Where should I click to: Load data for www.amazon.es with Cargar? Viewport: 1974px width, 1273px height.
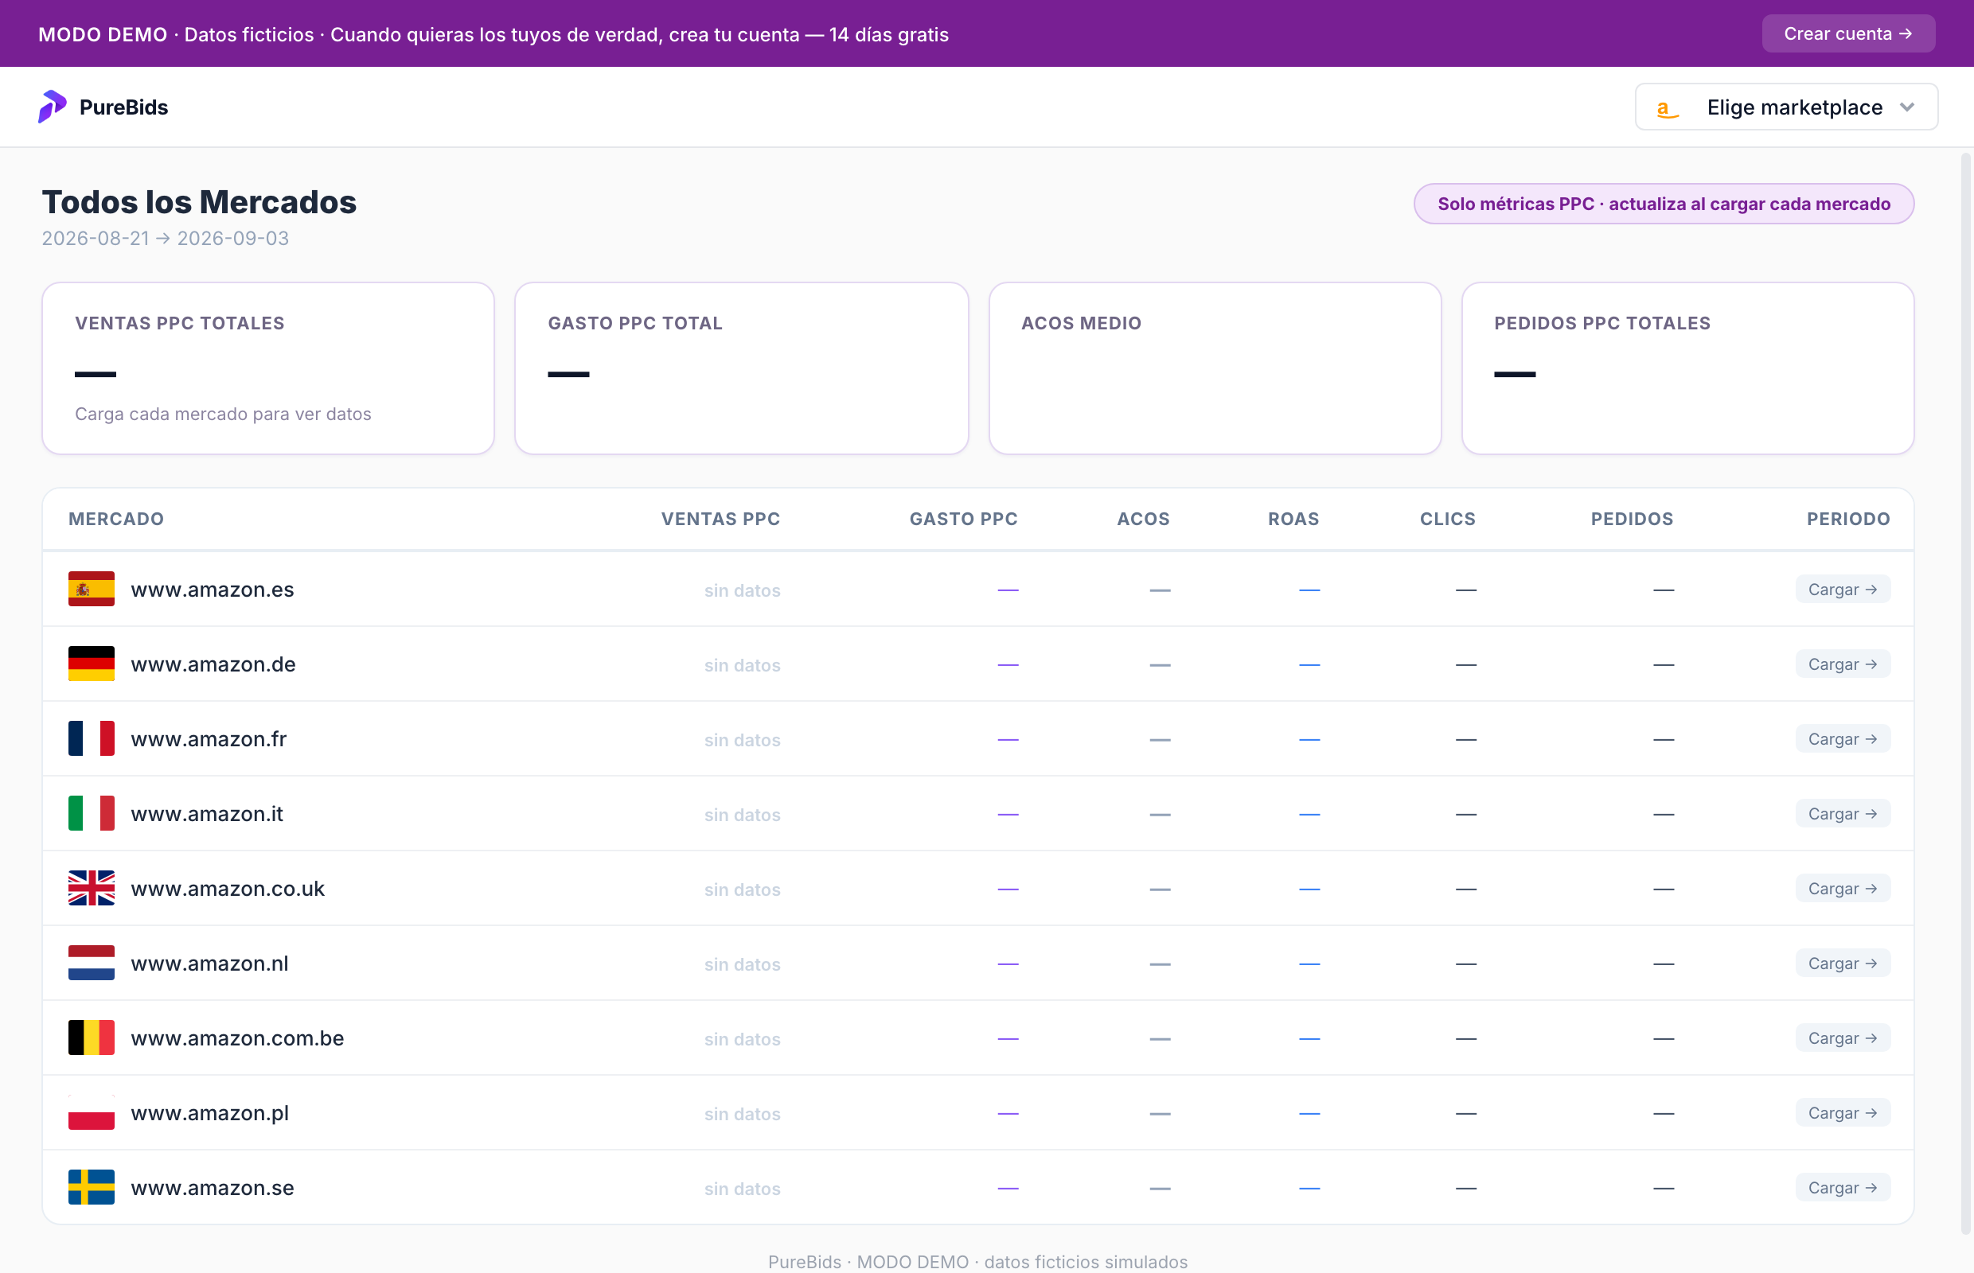[x=1843, y=590]
